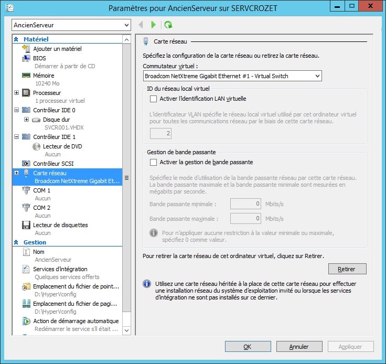Click the grey info icon near Pour n'appliquer

pos(154,233)
